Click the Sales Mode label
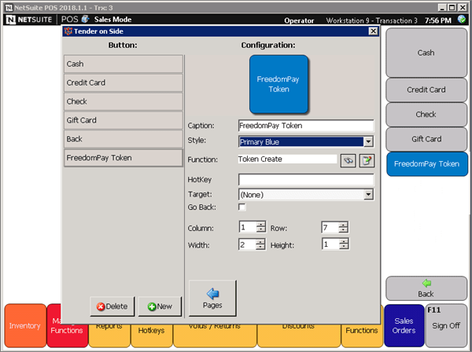This screenshot has height=352, width=472. tap(112, 20)
